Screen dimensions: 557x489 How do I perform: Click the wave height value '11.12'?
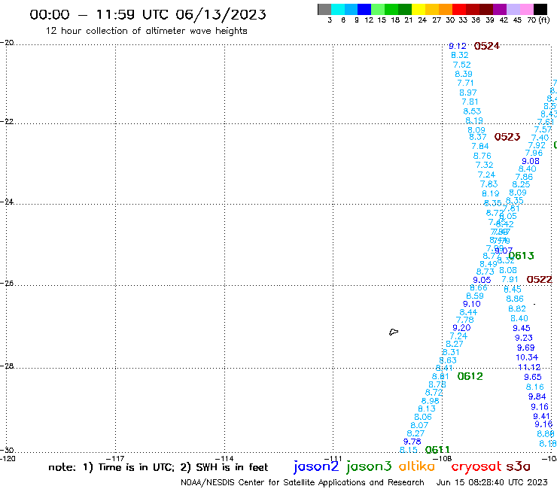(x=529, y=367)
